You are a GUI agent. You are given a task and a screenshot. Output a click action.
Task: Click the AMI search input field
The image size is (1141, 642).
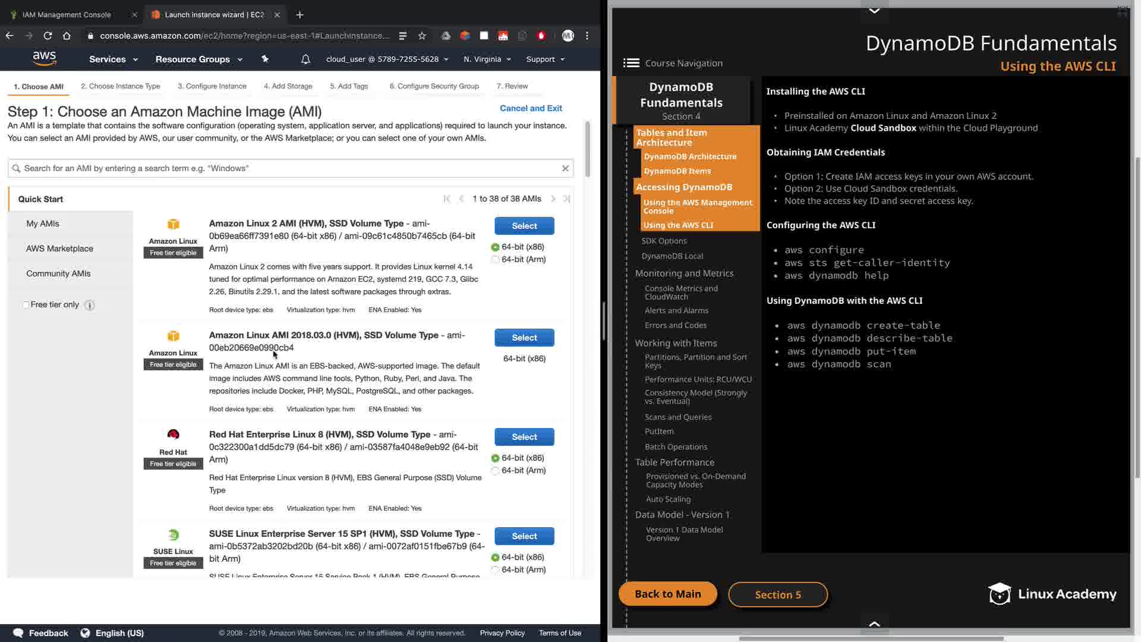pos(285,168)
